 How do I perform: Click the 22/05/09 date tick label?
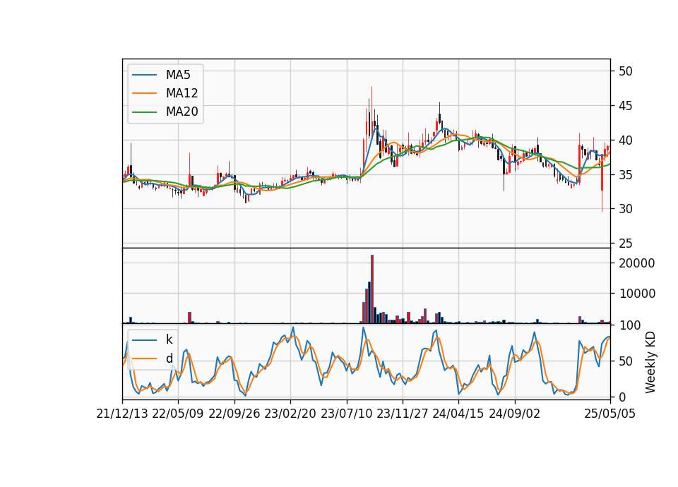click(178, 414)
